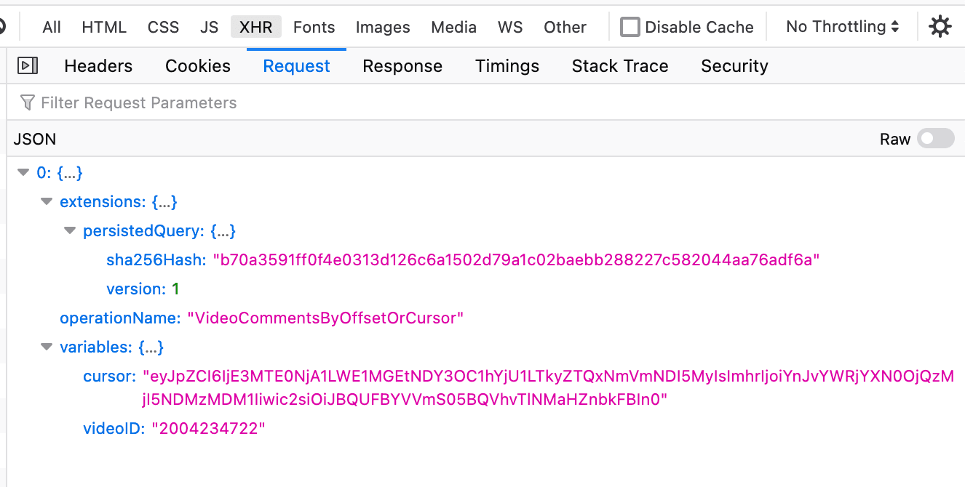
Task: Turn on the Raw view toggle
Action: [x=936, y=138]
